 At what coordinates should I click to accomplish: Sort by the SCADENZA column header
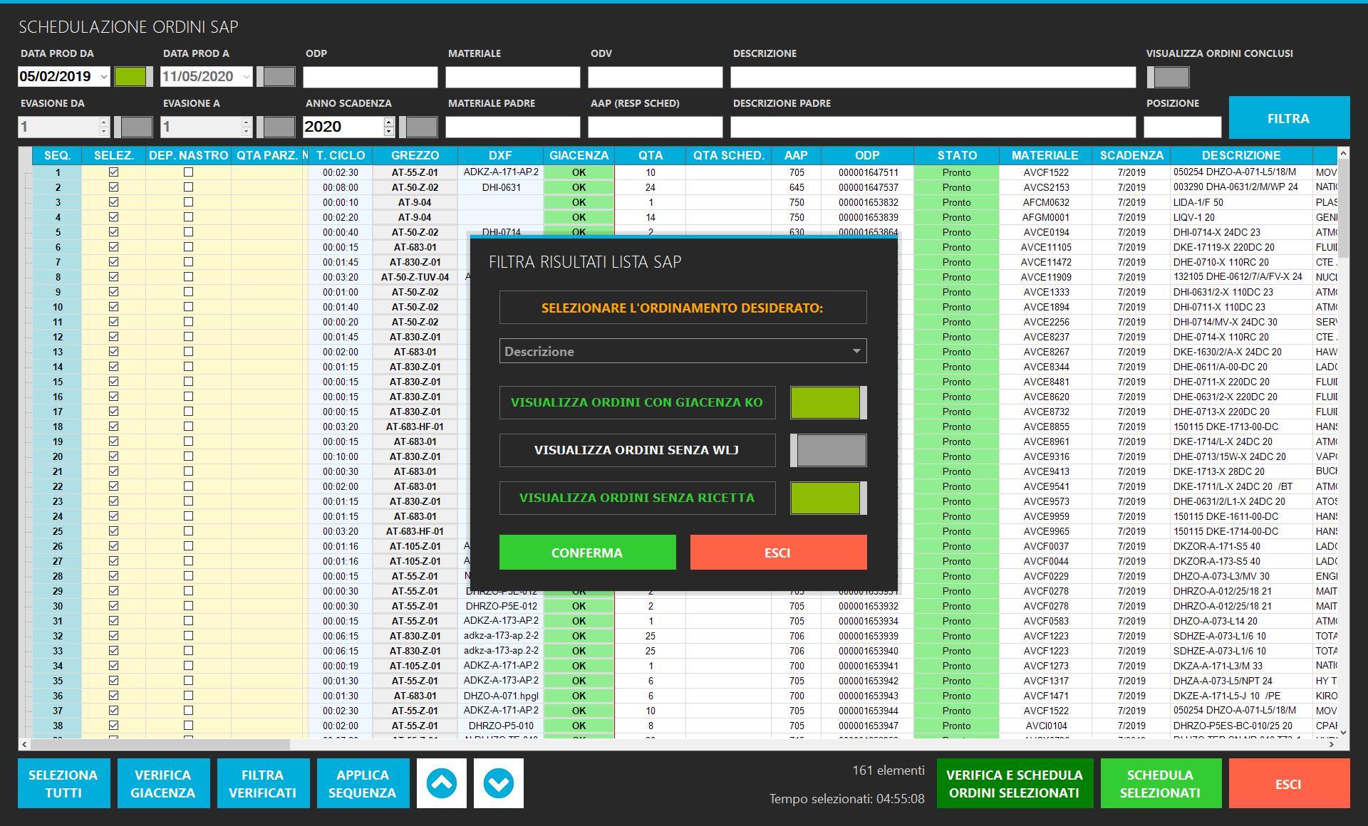coord(1131,155)
